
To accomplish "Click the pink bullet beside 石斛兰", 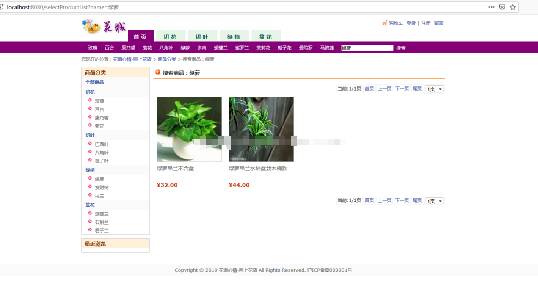I will pos(90,222).
